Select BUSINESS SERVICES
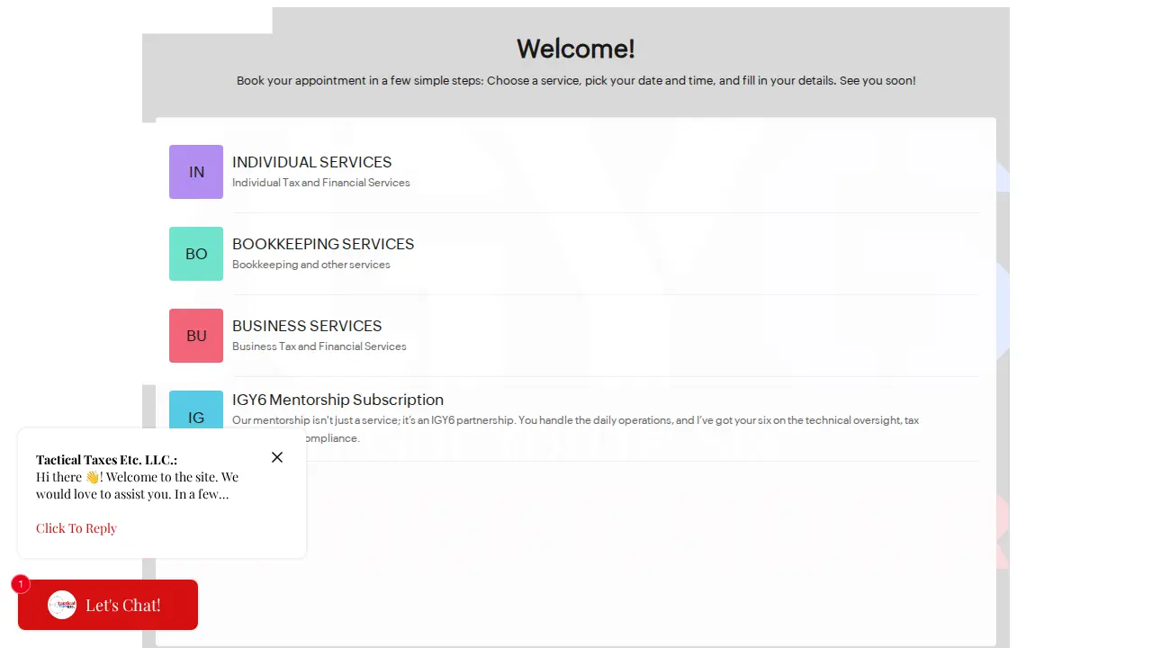Viewport: 1152px width, 648px height. 307,326
